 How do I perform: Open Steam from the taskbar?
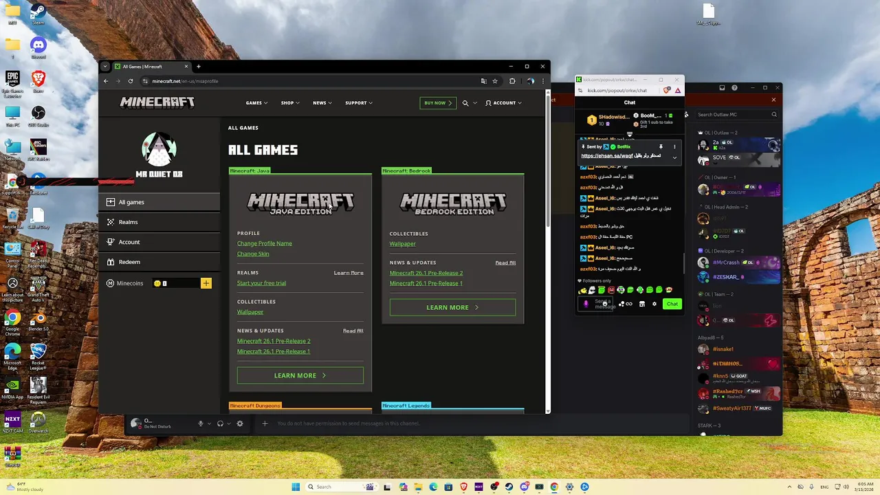509,487
